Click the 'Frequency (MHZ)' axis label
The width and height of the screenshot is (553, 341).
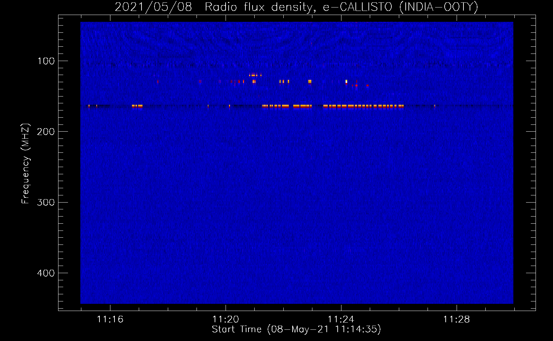tap(26, 164)
